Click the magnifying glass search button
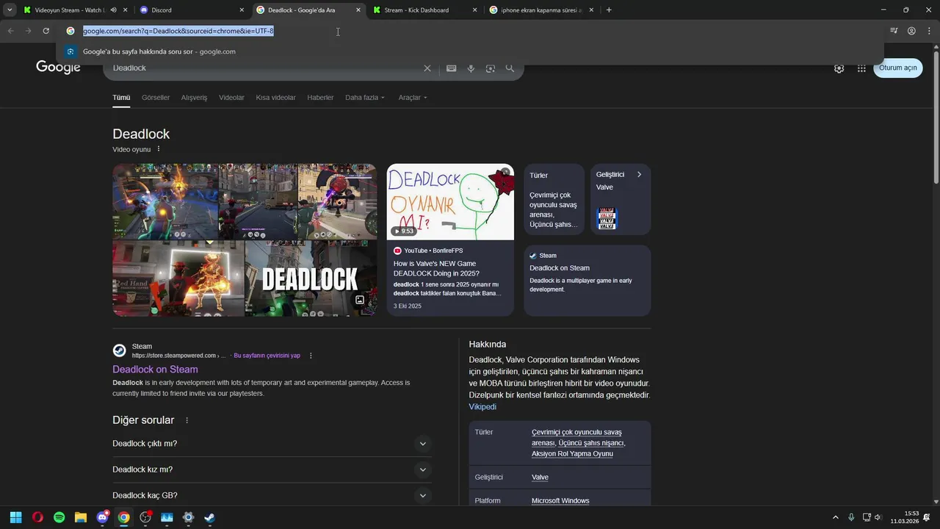Image resolution: width=940 pixels, height=529 pixels. [510, 68]
